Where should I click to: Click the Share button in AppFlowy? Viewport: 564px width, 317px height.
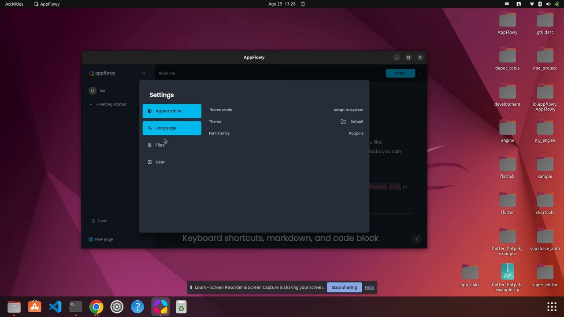400,73
